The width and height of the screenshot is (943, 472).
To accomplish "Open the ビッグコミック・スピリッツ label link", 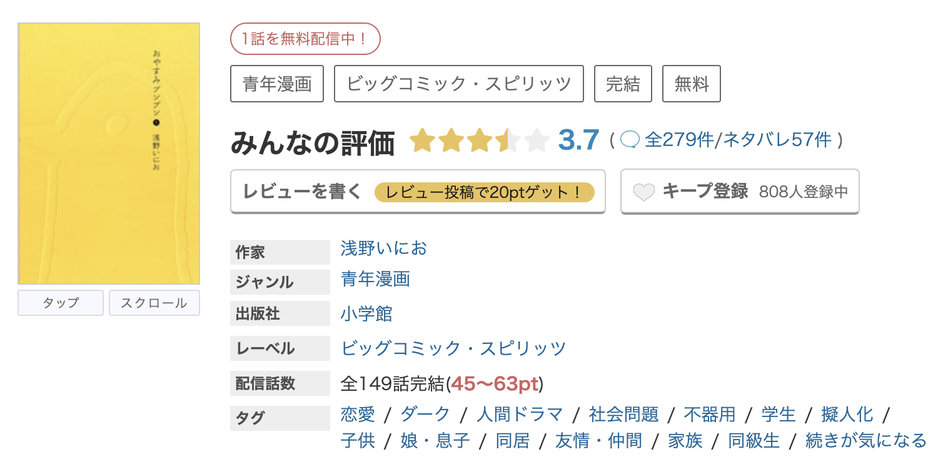I will coord(453,347).
